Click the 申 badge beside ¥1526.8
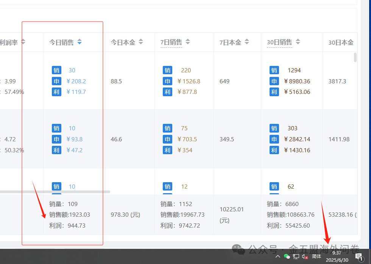The image size is (371, 264). coord(167,81)
